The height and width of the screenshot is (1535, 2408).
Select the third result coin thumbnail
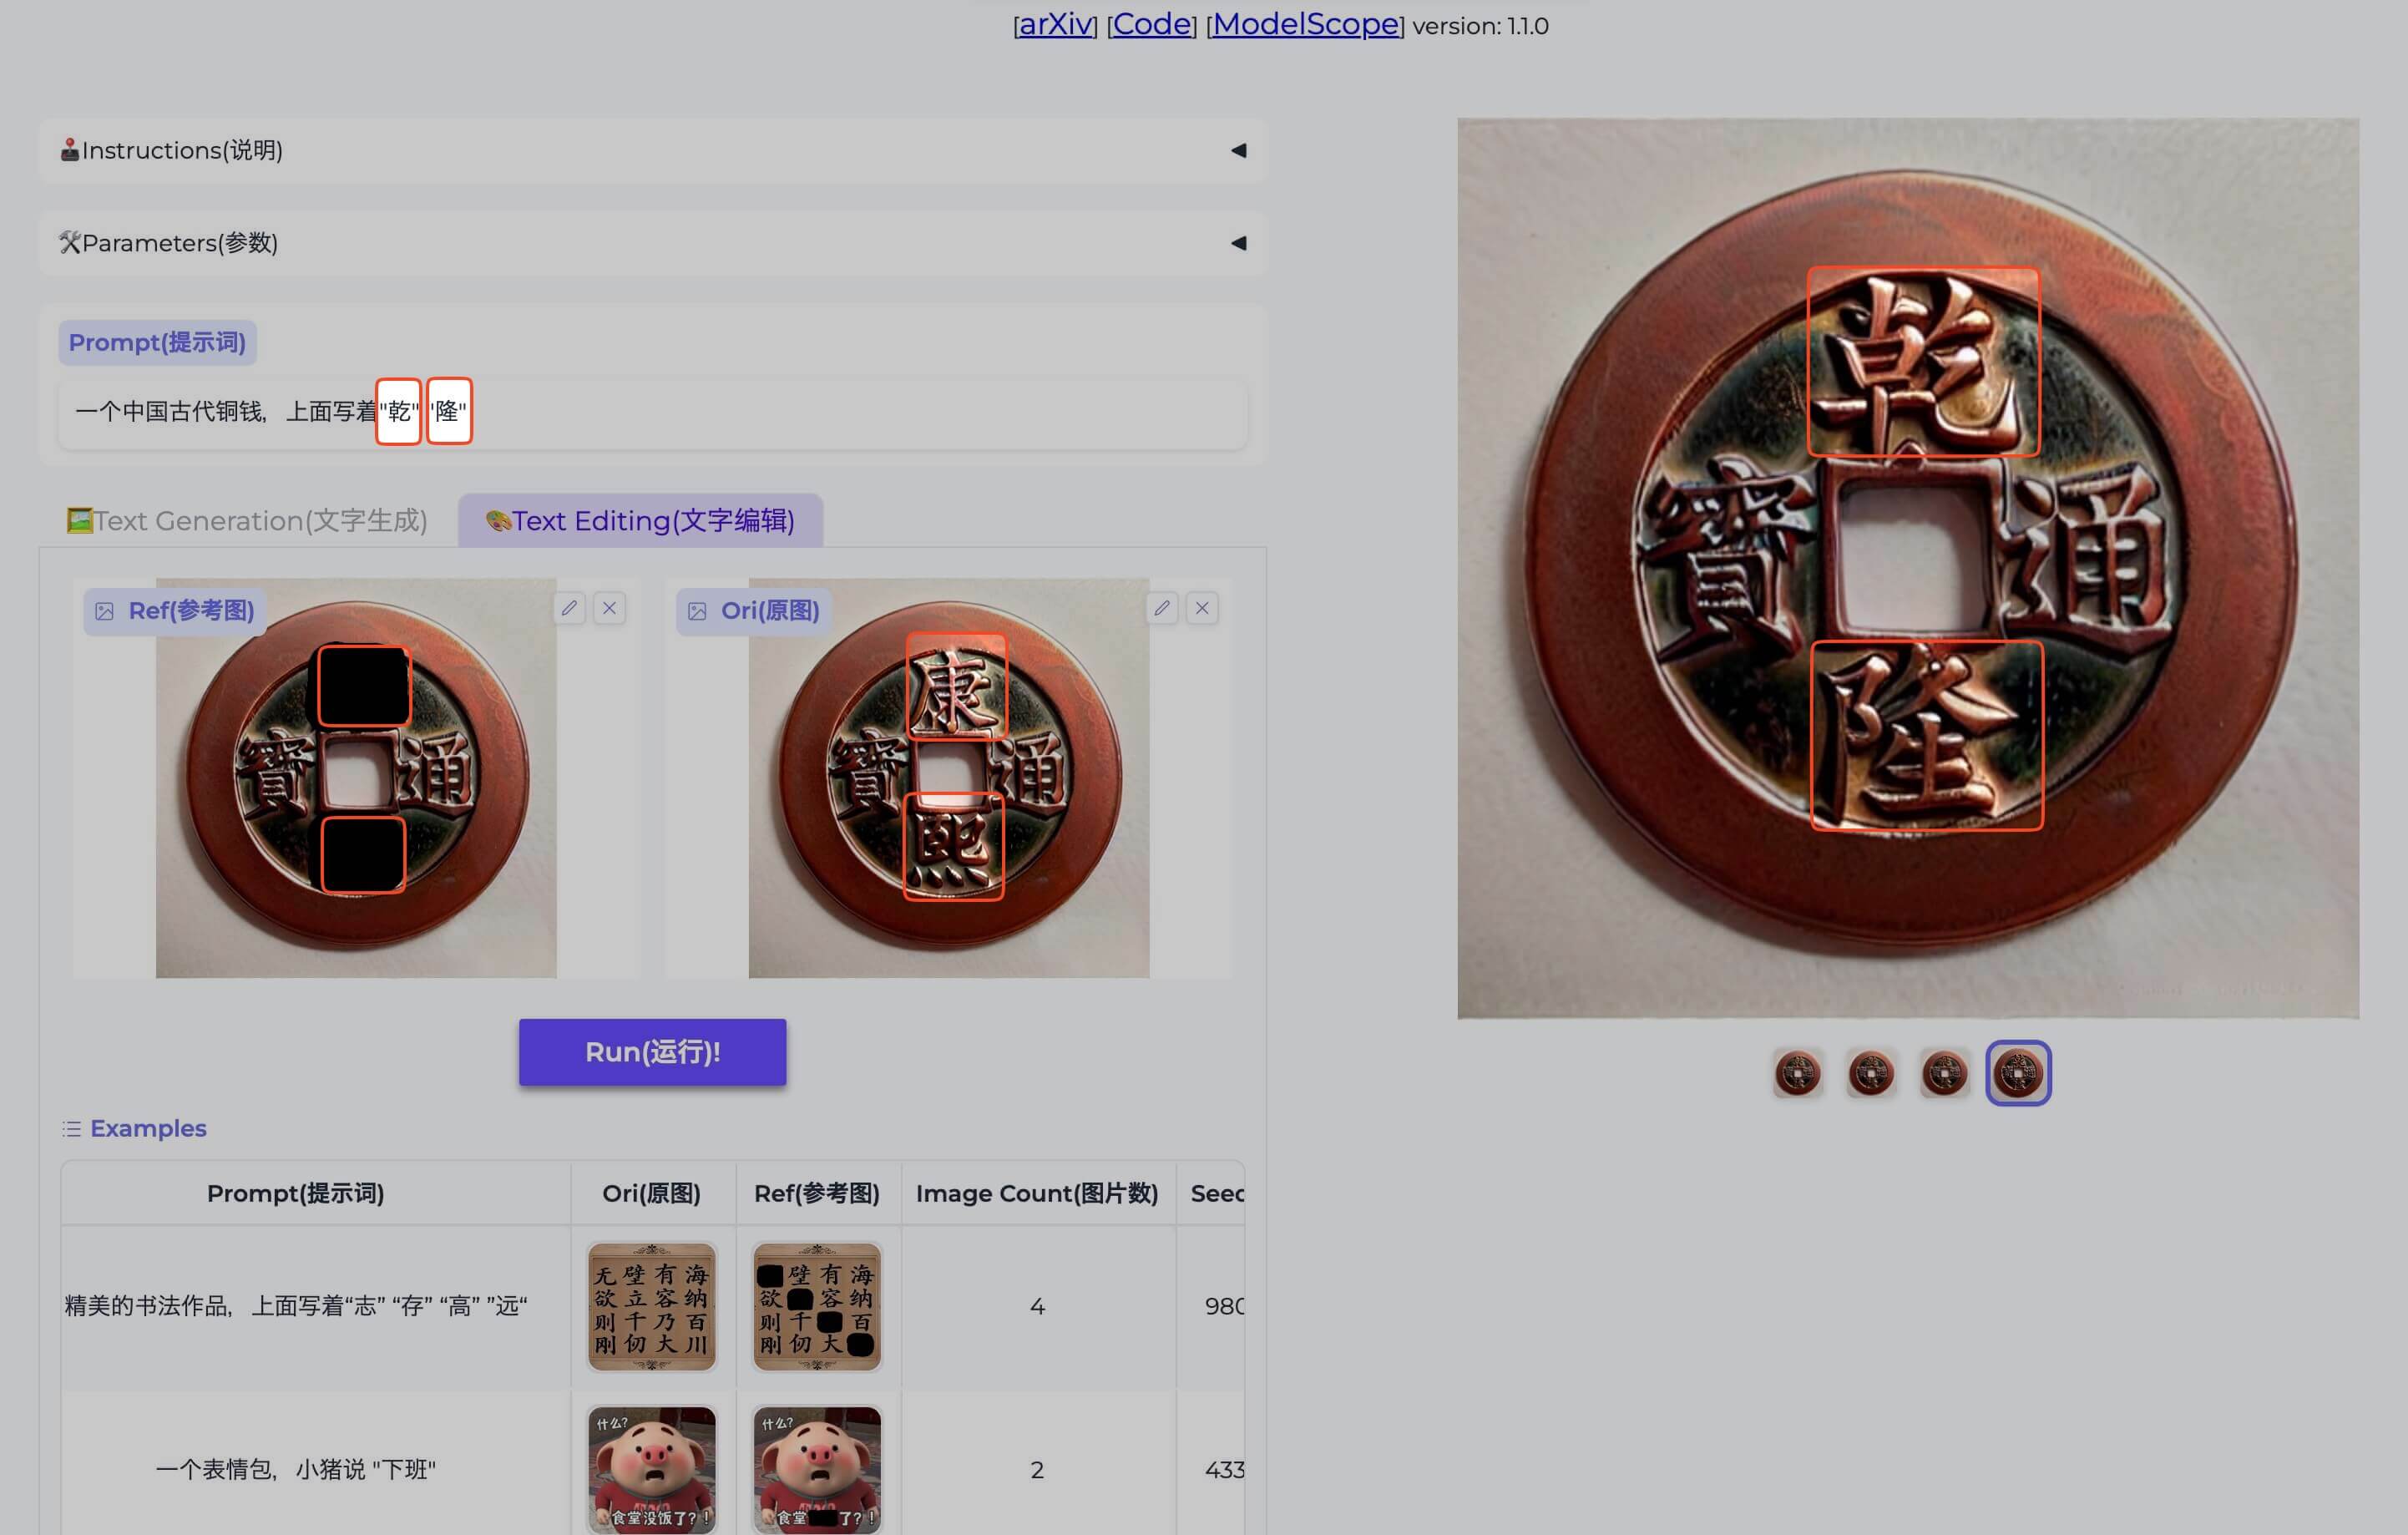click(1944, 1073)
